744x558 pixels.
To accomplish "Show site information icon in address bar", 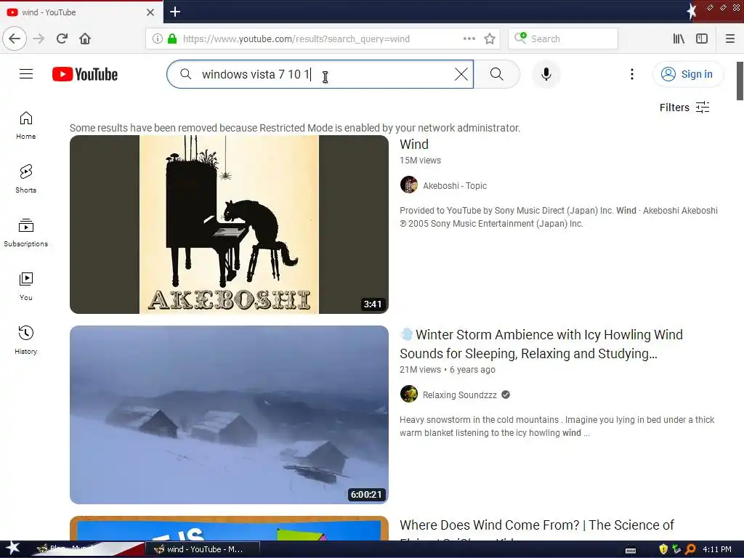I will (x=157, y=39).
